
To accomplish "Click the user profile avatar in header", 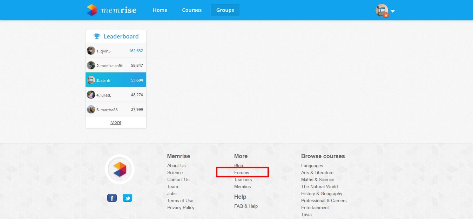I will 382,10.
